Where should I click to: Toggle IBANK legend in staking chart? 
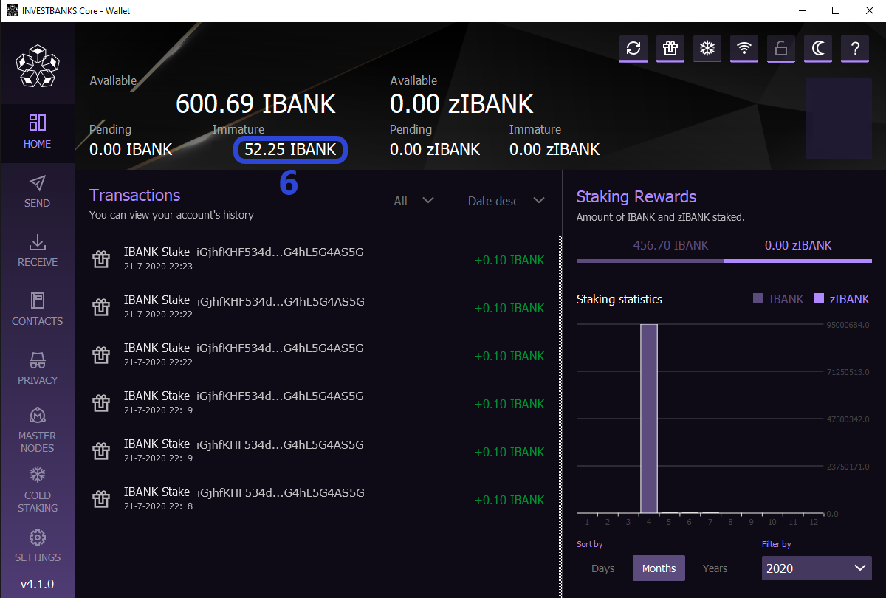(x=778, y=299)
